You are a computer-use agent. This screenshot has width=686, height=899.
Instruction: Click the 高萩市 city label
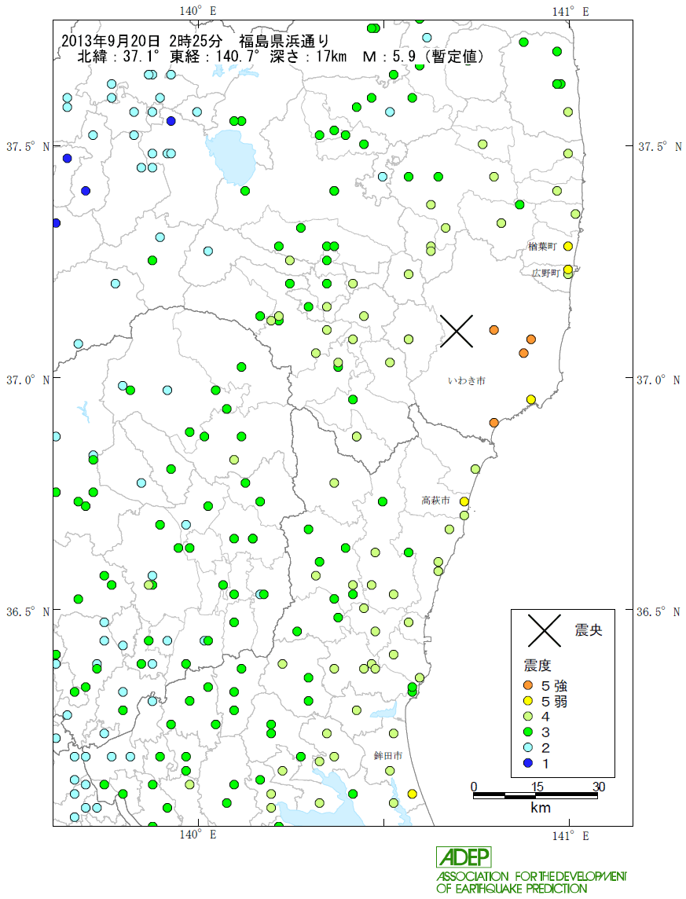click(x=435, y=500)
